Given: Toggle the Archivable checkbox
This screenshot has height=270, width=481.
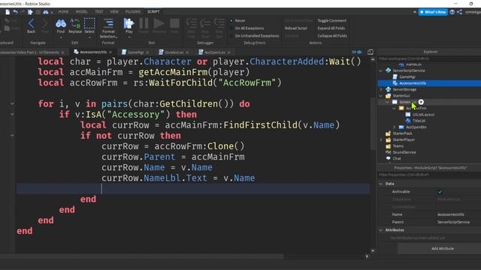Looking at the screenshot, I should point(440,192).
